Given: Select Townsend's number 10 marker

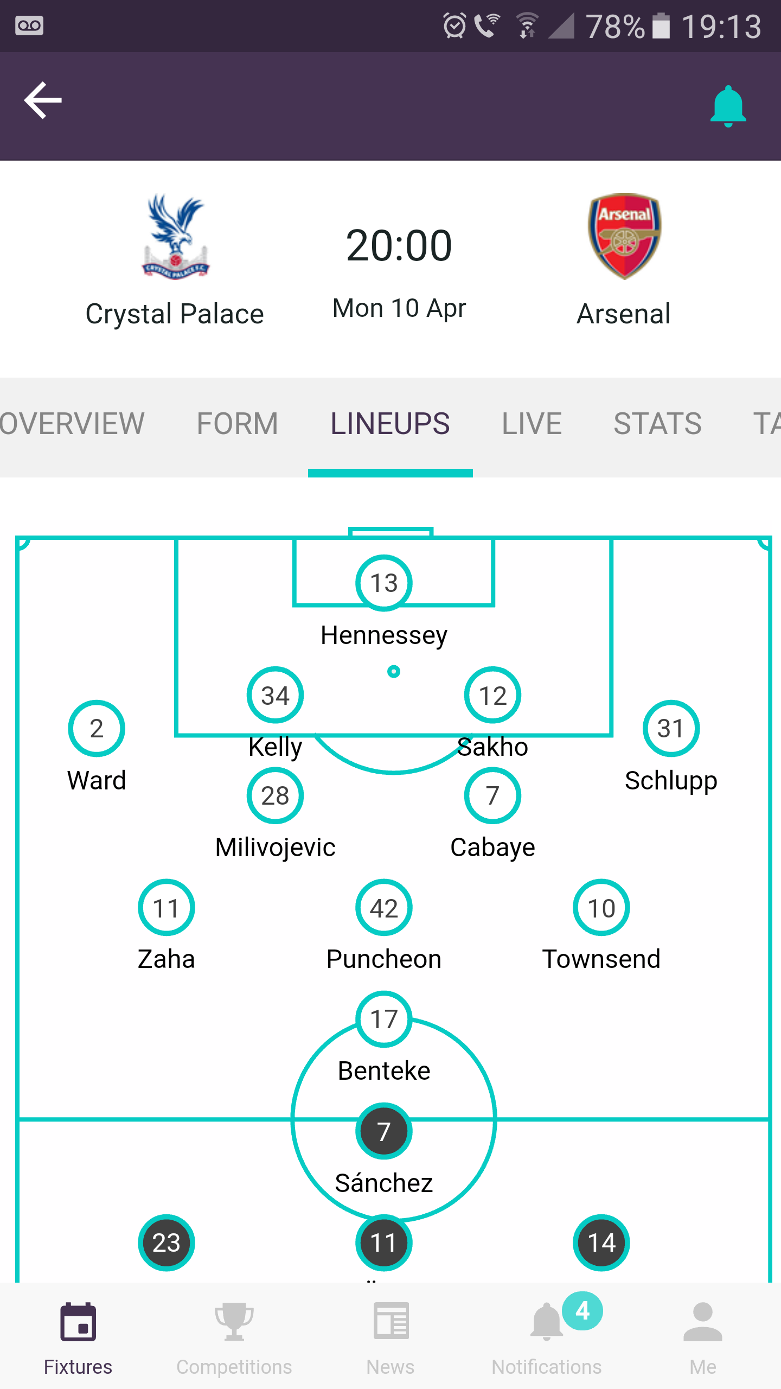Looking at the screenshot, I should 601,908.
